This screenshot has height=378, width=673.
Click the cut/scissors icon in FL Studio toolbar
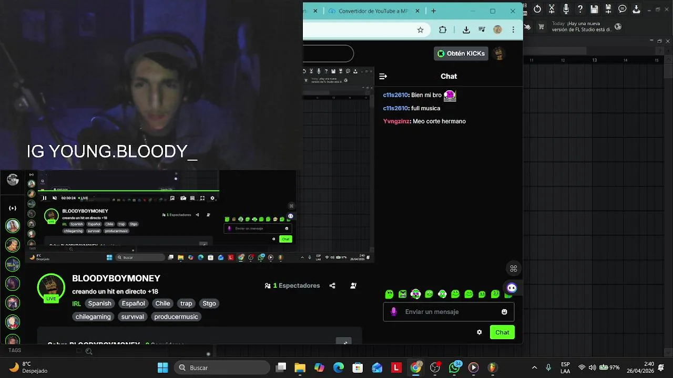552,9
